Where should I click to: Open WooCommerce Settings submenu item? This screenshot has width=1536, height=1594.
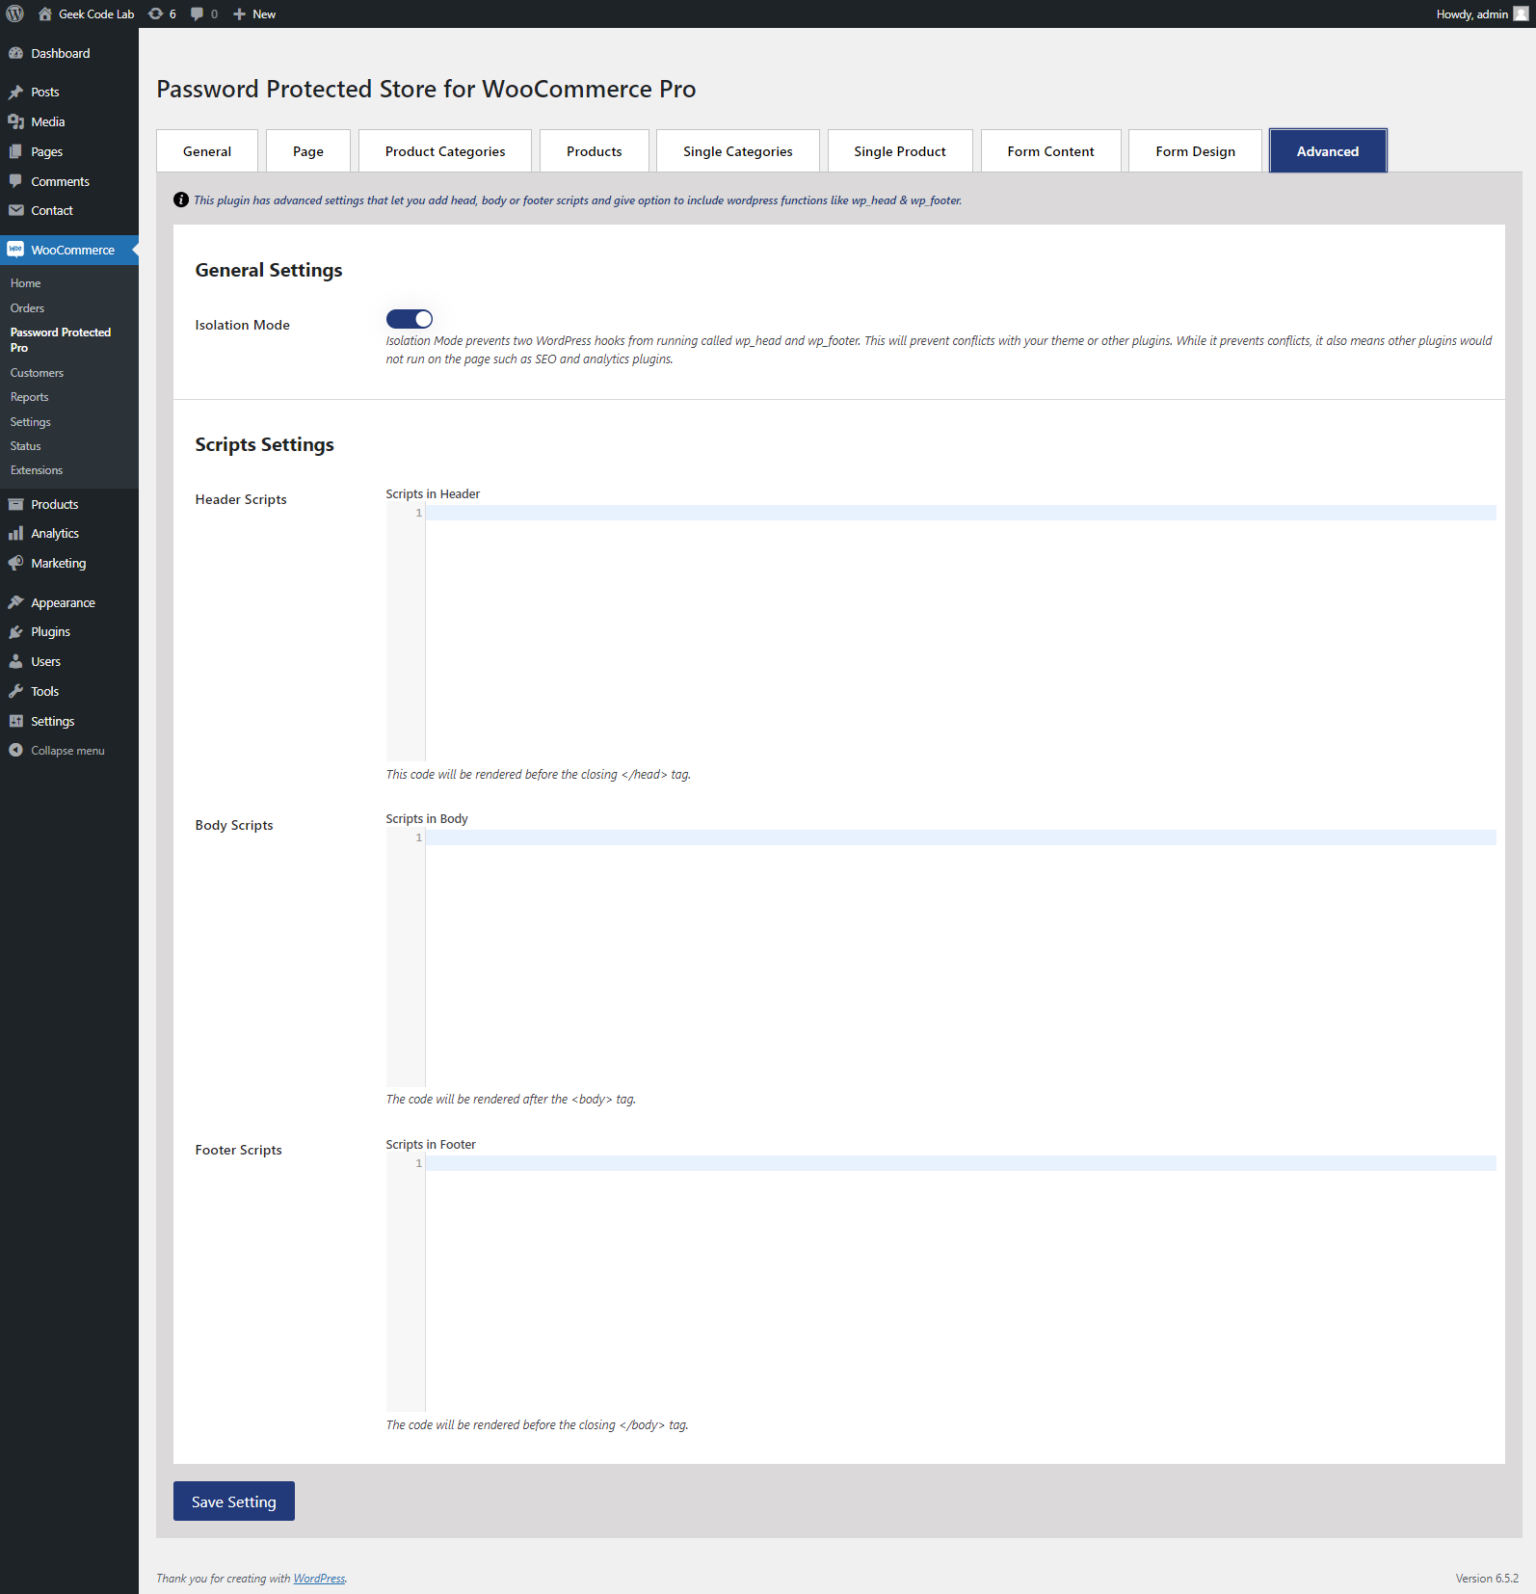(30, 422)
